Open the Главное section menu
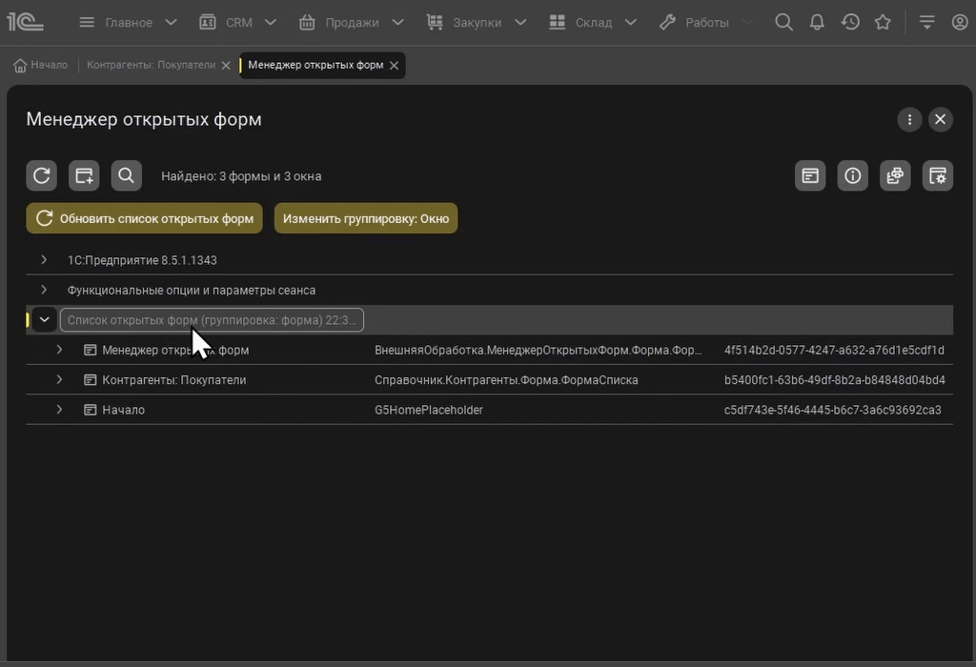 pyautogui.click(x=129, y=23)
